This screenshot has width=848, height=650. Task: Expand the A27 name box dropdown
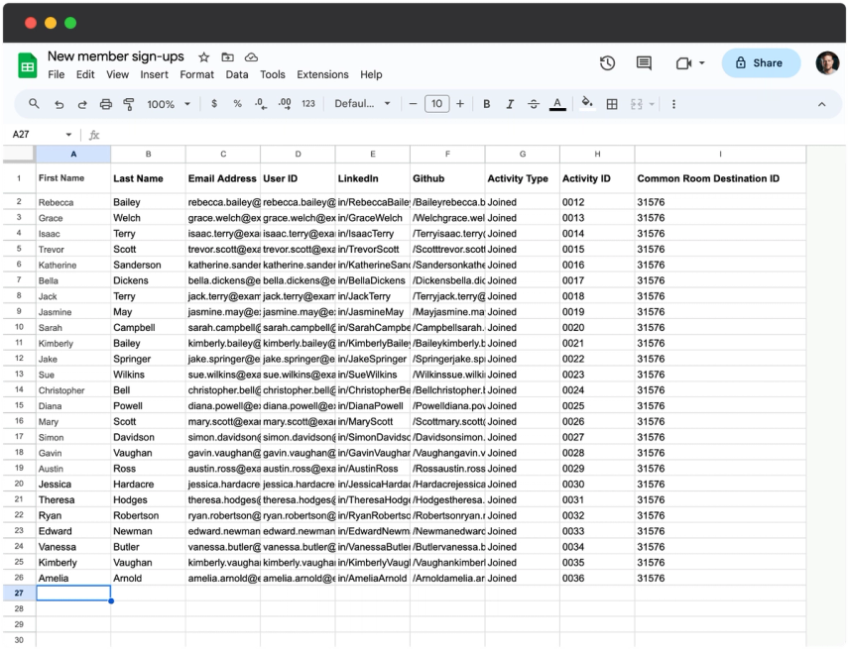tap(68, 135)
